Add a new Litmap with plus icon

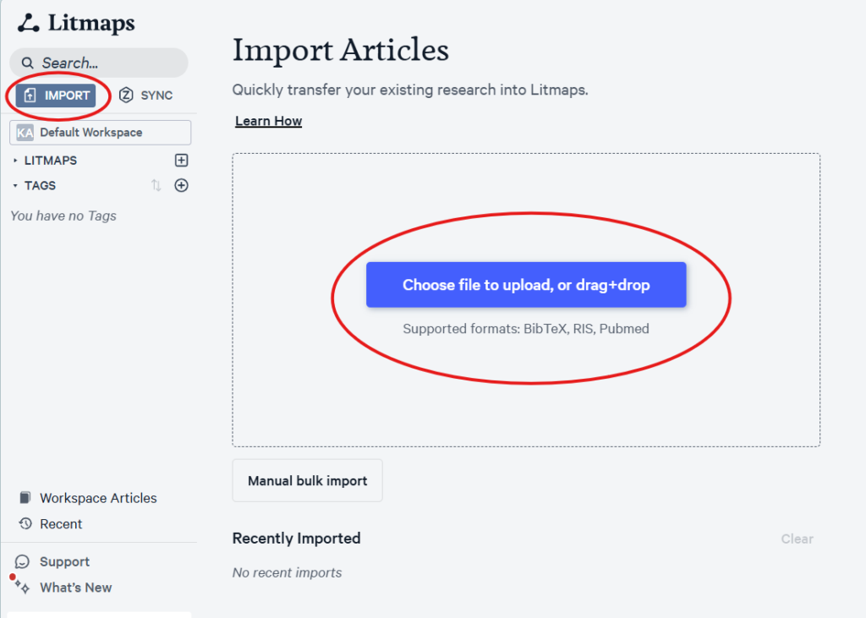pyautogui.click(x=181, y=160)
